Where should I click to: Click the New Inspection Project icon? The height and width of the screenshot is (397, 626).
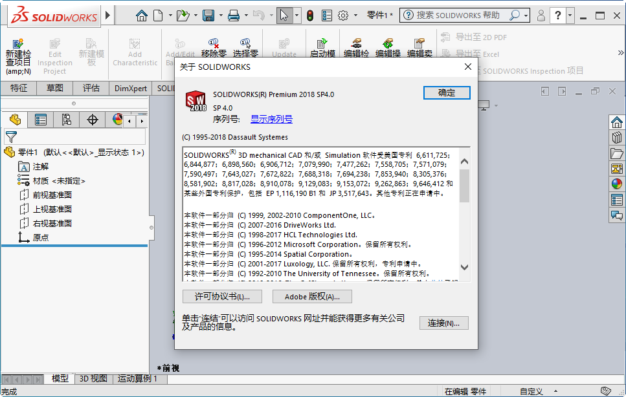tap(18, 43)
